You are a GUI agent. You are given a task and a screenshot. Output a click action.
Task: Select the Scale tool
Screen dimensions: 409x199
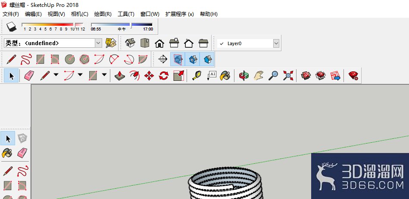pyautogui.click(x=178, y=76)
